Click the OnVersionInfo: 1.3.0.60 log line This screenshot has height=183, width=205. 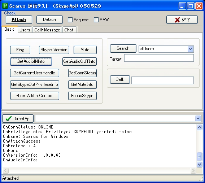[x=32, y=155]
